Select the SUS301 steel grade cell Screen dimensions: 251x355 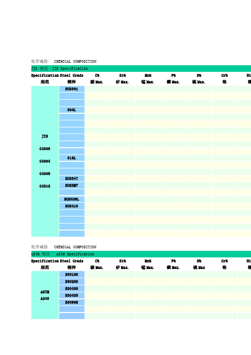(x=72, y=89)
